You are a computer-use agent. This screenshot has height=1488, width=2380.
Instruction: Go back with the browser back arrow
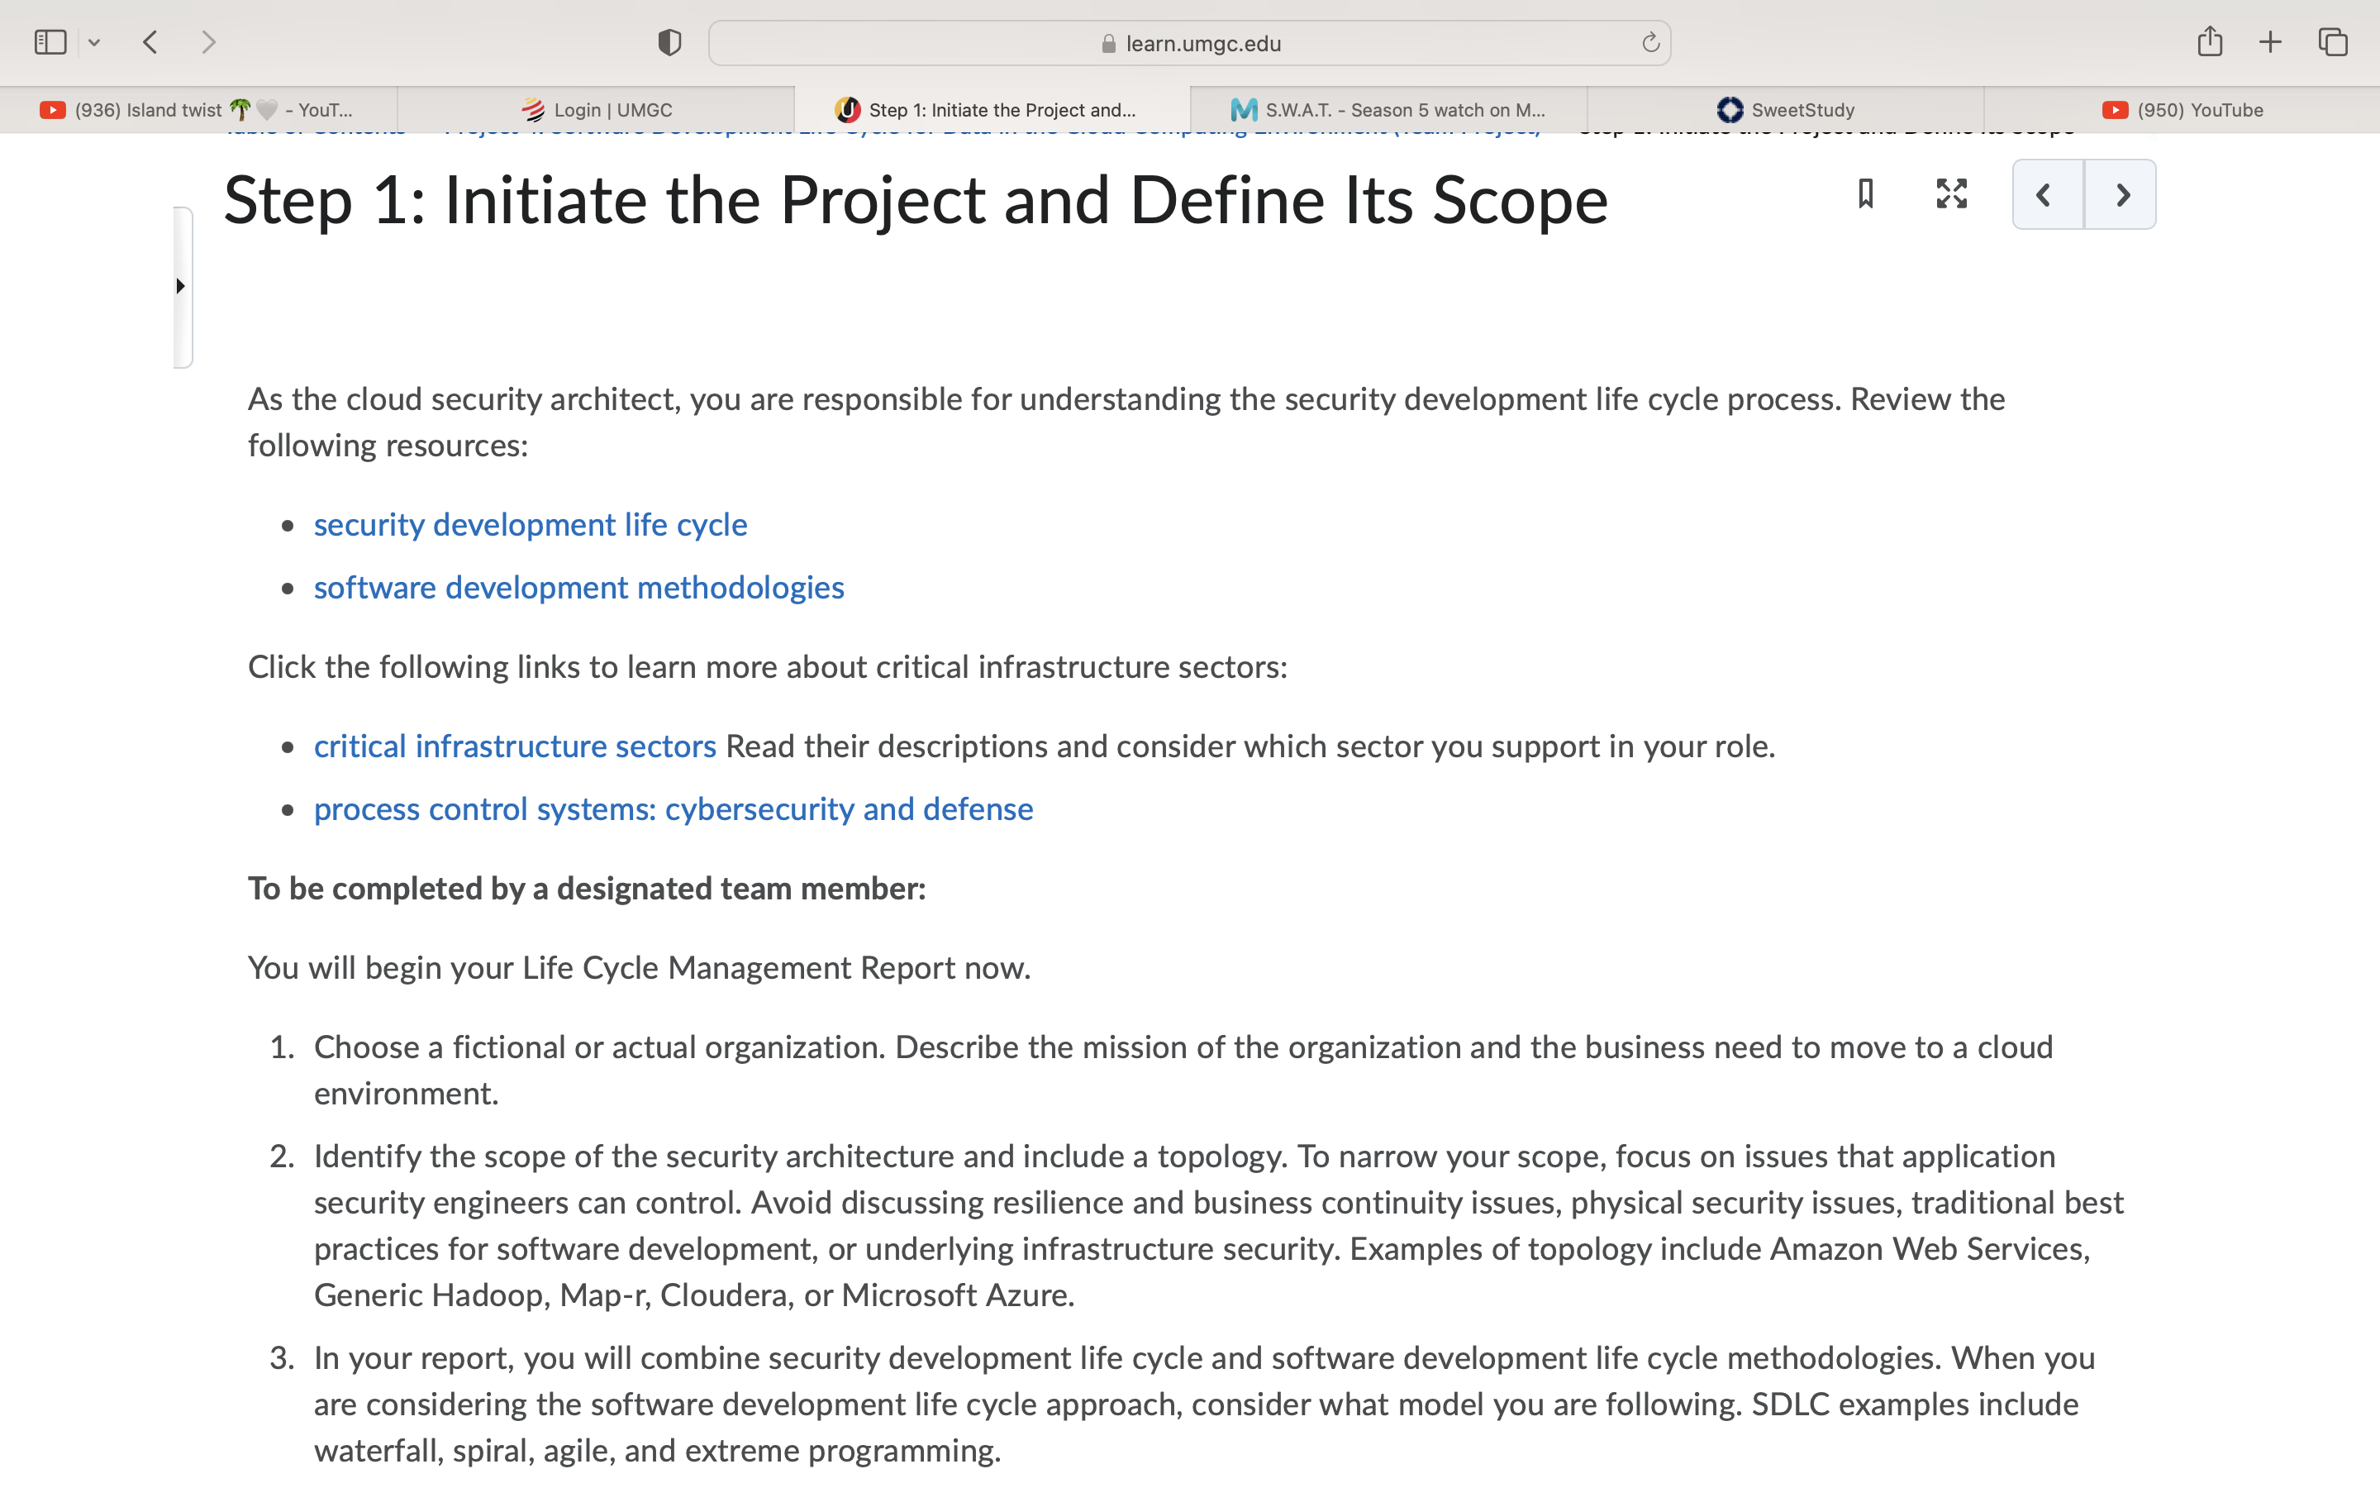[150, 42]
